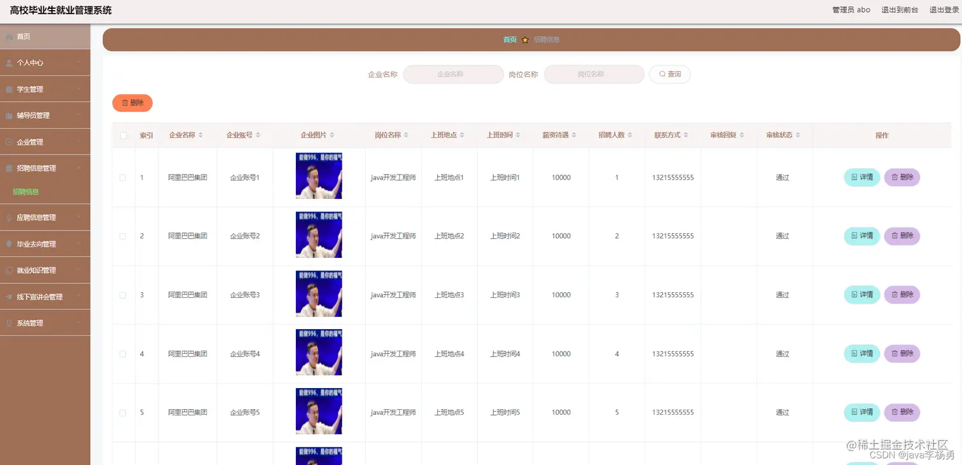Open 详情 for row 企业账号3
This screenshot has height=465, width=962.
pyautogui.click(x=861, y=295)
